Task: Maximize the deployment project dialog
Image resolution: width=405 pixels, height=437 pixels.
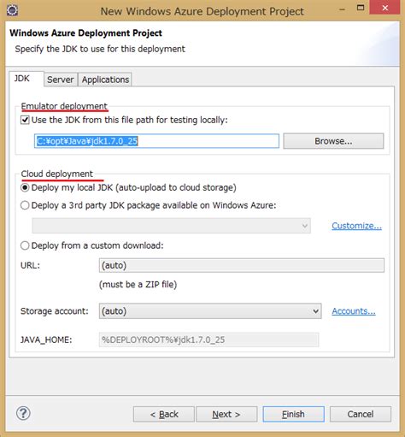Action: [361, 8]
